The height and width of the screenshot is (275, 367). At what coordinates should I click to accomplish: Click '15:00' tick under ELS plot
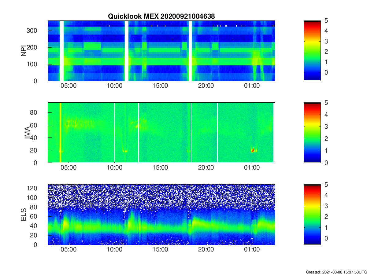160,250
